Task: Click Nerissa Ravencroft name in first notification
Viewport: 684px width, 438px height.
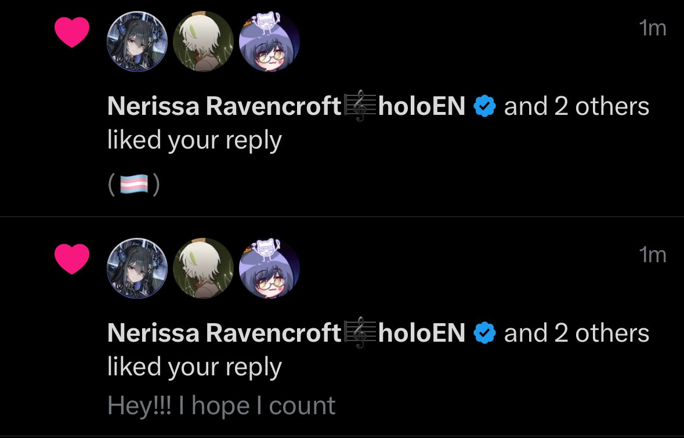Action: coord(286,106)
